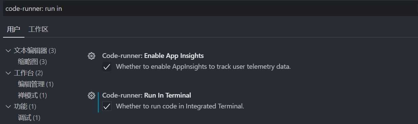Switch to the 用户 settings tab
Viewport: 418px width, 124px height.
[x=14, y=29]
